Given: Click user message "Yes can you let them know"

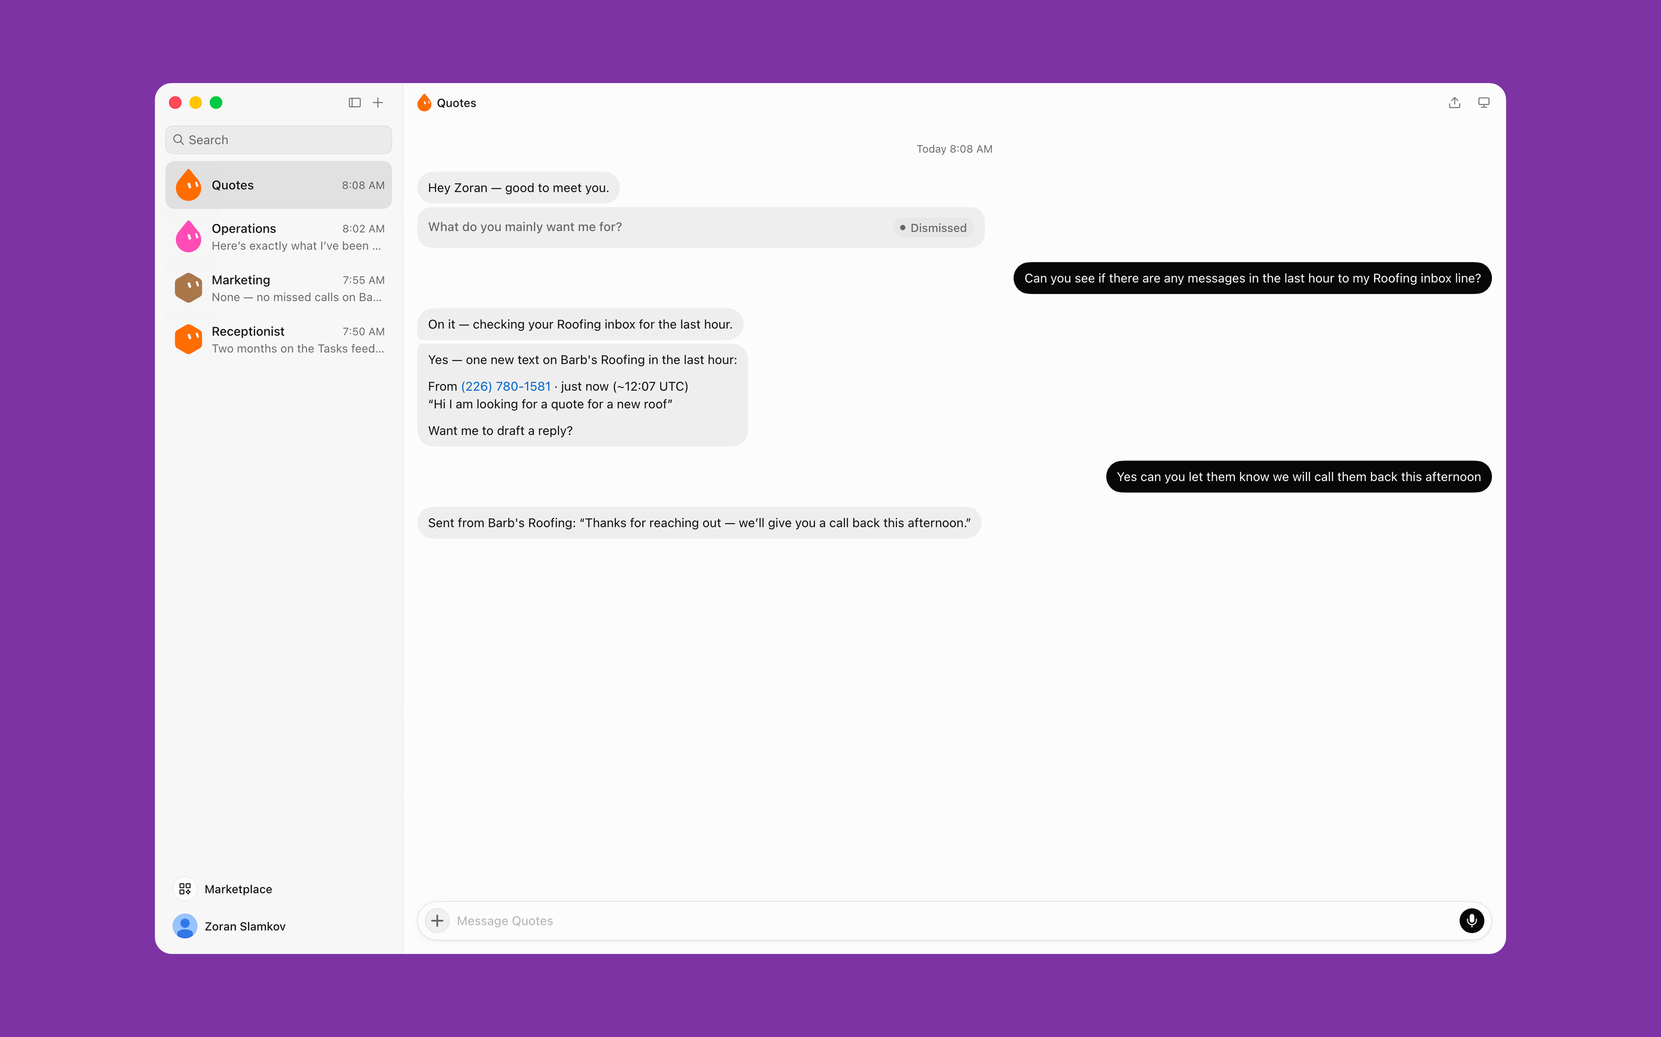Looking at the screenshot, I should 1298,477.
